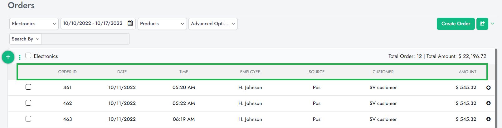Viewport: 502px width, 128px height.
Task: Open the chevron next to export button
Action: point(493,24)
